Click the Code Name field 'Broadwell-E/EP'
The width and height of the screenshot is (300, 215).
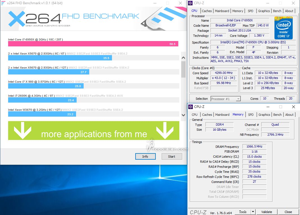click(x=226, y=25)
